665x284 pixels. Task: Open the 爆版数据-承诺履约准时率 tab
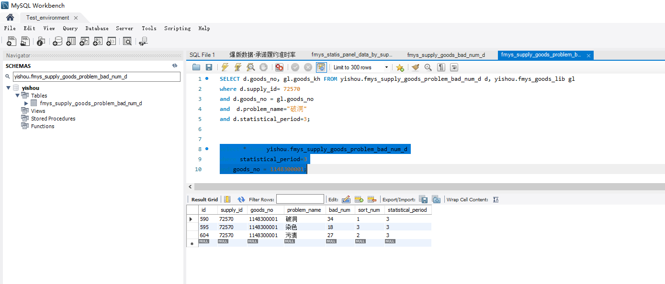[x=262, y=55]
